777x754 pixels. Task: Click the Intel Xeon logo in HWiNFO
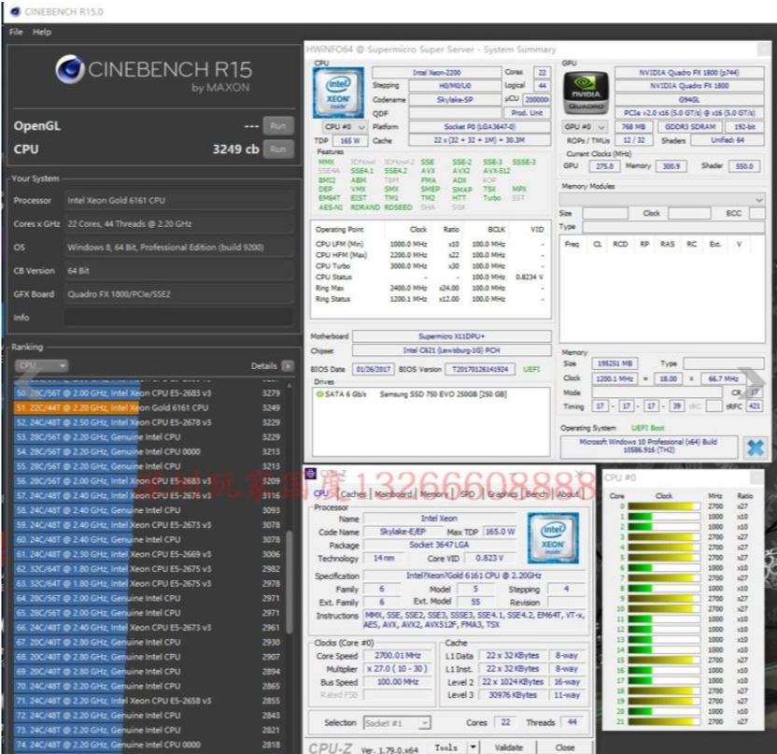(x=338, y=92)
